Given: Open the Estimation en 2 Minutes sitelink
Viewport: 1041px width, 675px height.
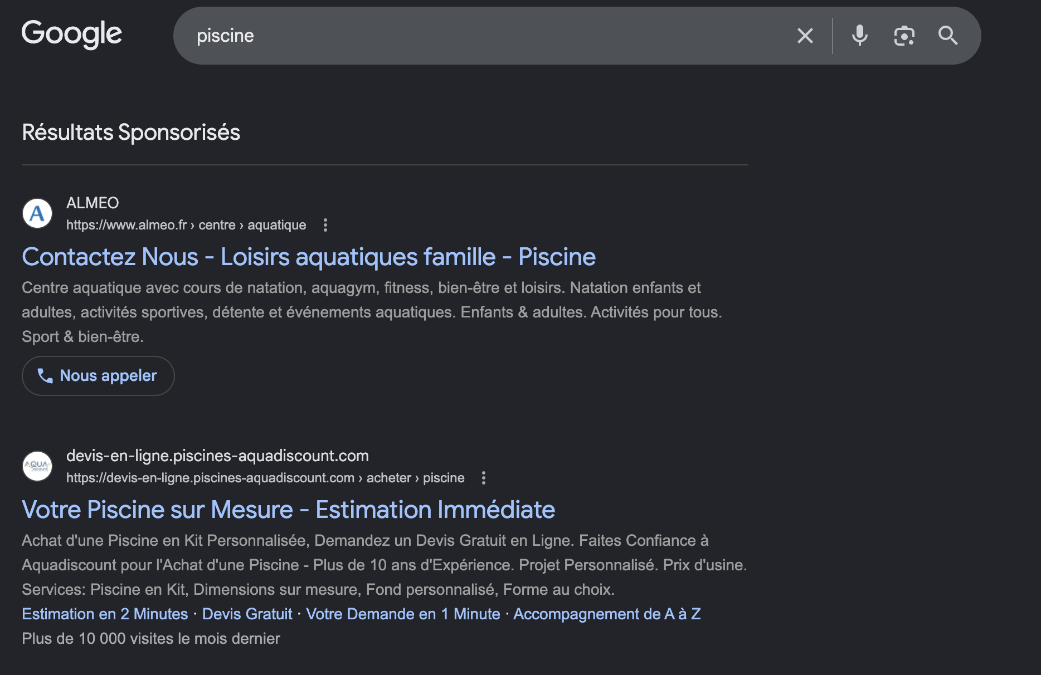Looking at the screenshot, I should tap(105, 614).
